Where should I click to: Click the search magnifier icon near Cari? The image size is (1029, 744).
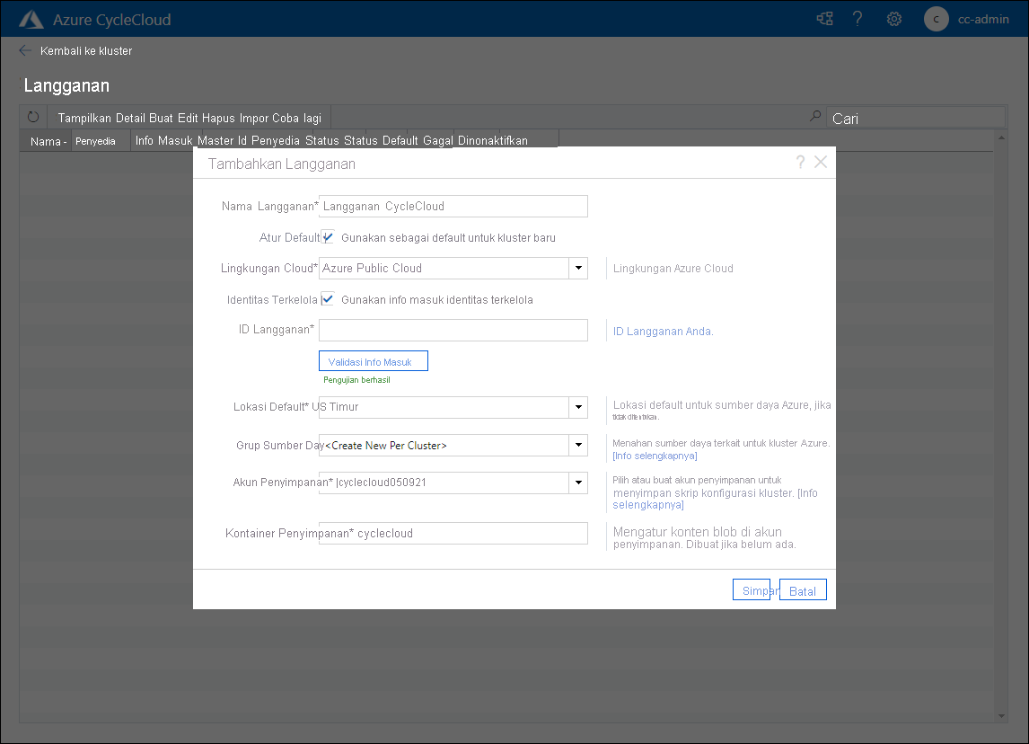pyautogui.click(x=814, y=115)
